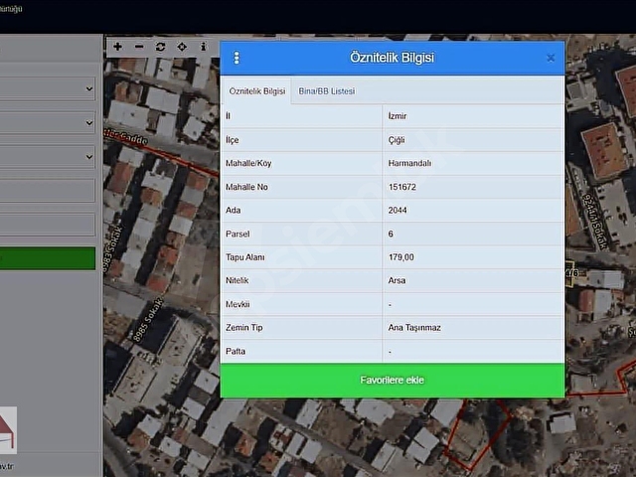
Task: Click the İlçe label
Action: (232, 140)
